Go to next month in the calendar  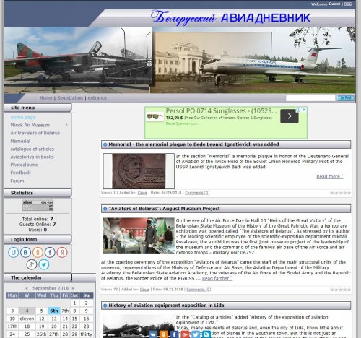click(73, 288)
